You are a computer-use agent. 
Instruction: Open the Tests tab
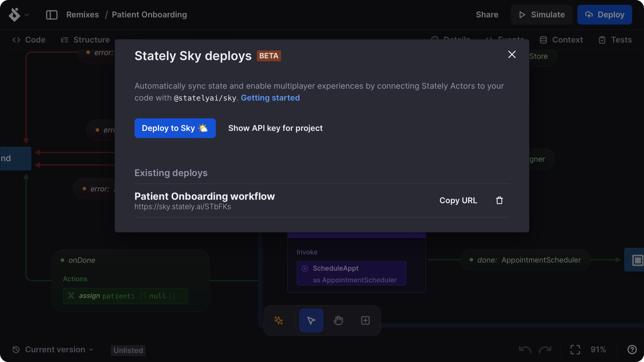coord(615,39)
